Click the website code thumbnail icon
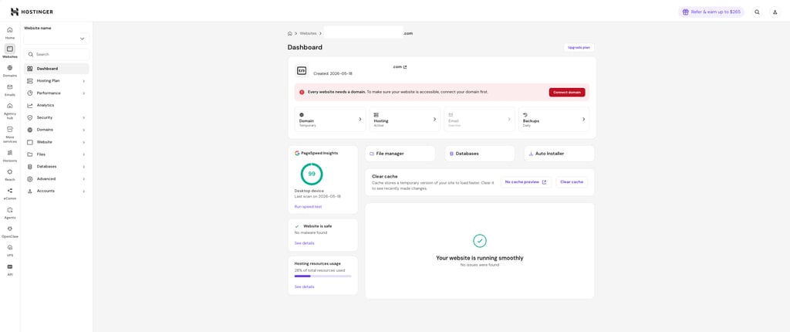790x332 pixels. (x=302, y=70)
